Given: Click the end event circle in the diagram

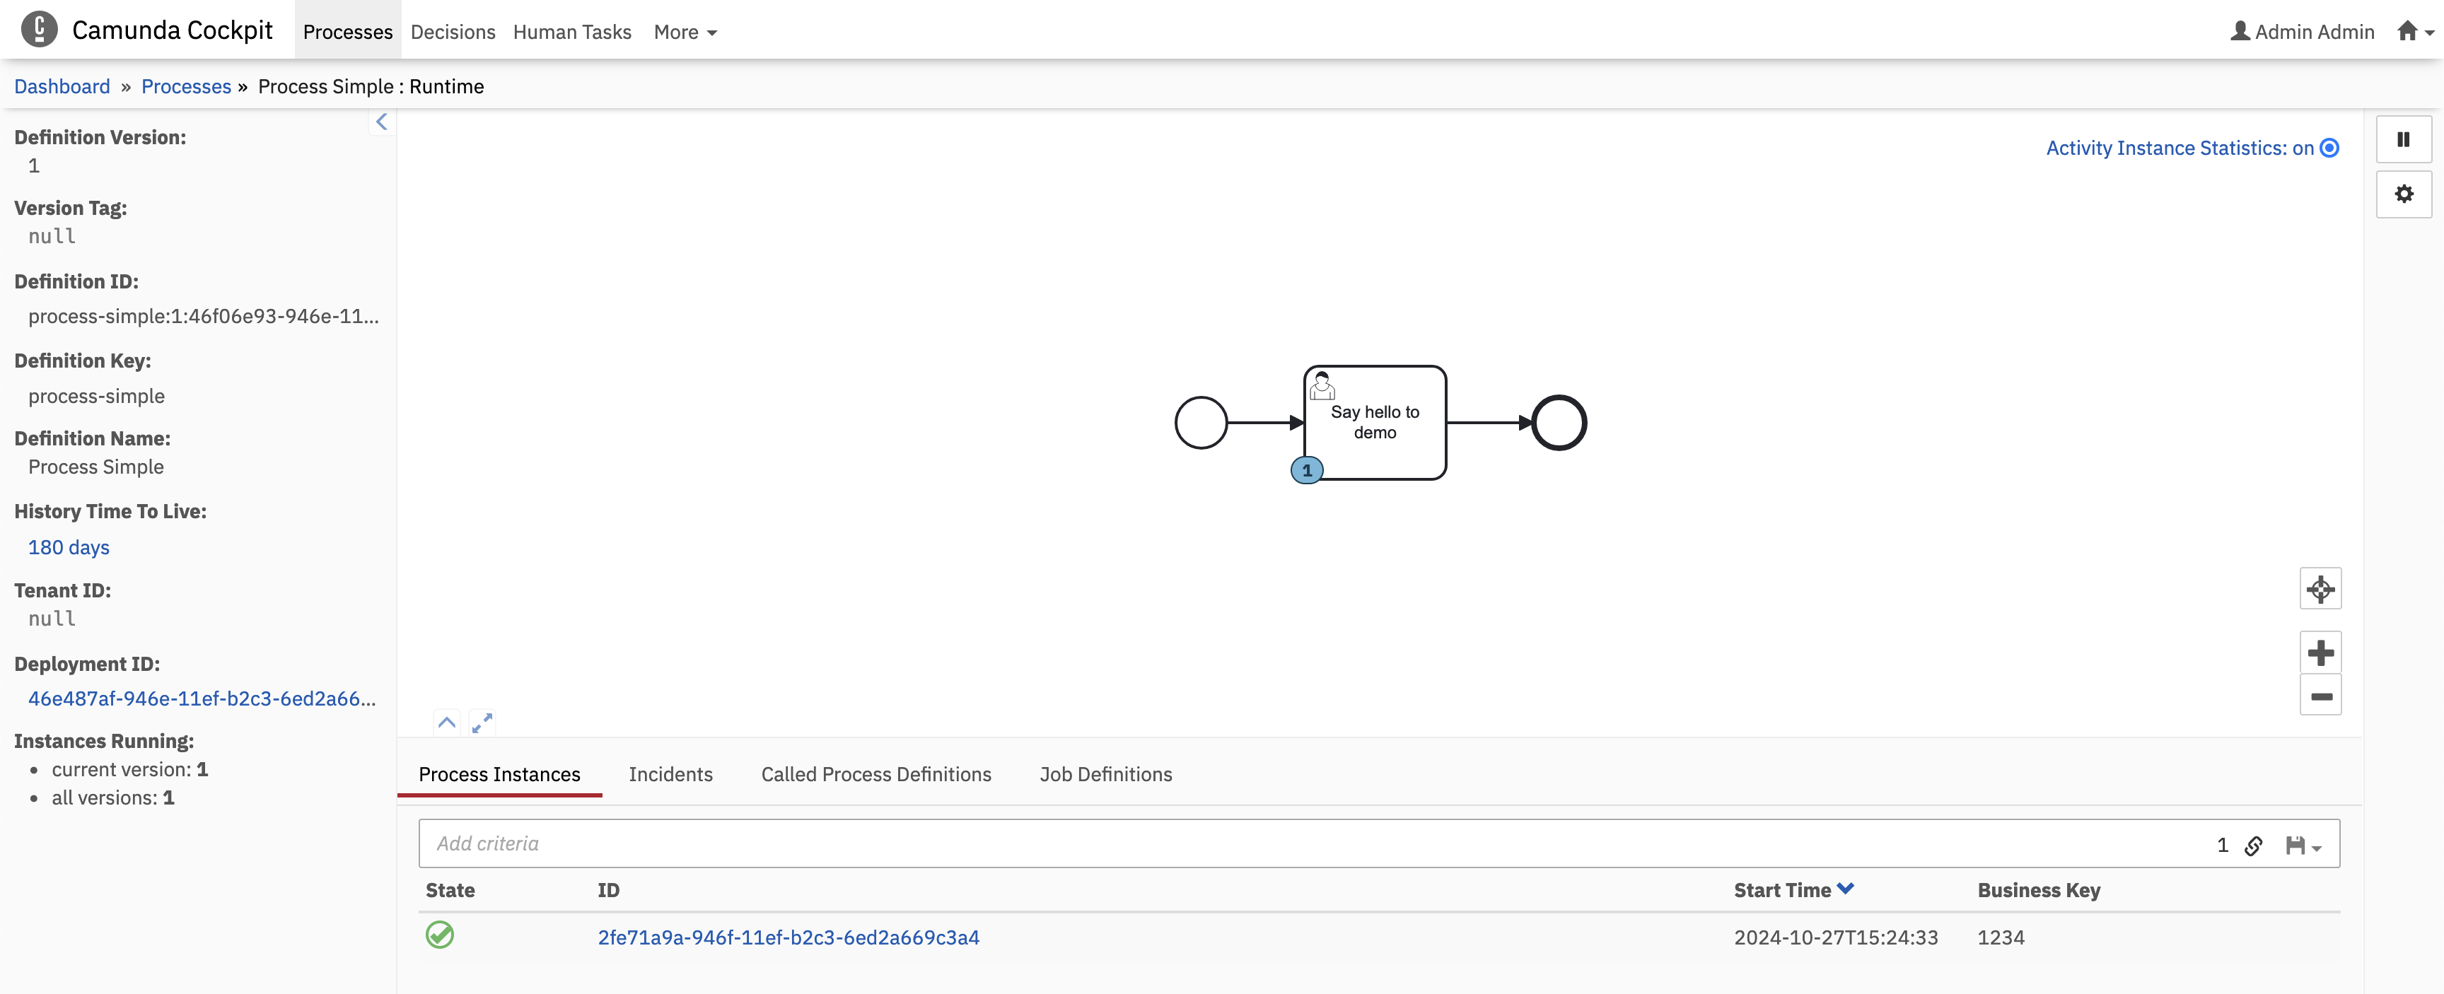Looking at the screenshot, I should [1559, 423].
